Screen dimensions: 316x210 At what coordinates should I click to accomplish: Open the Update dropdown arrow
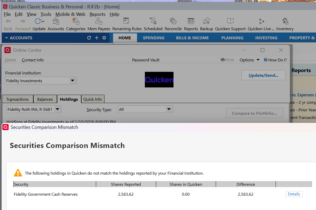coord(43,22)
